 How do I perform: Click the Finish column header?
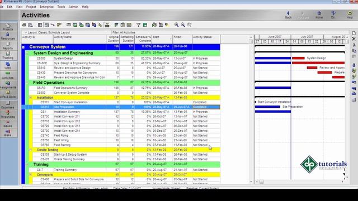pyautogui.click(x=182, y=39)
